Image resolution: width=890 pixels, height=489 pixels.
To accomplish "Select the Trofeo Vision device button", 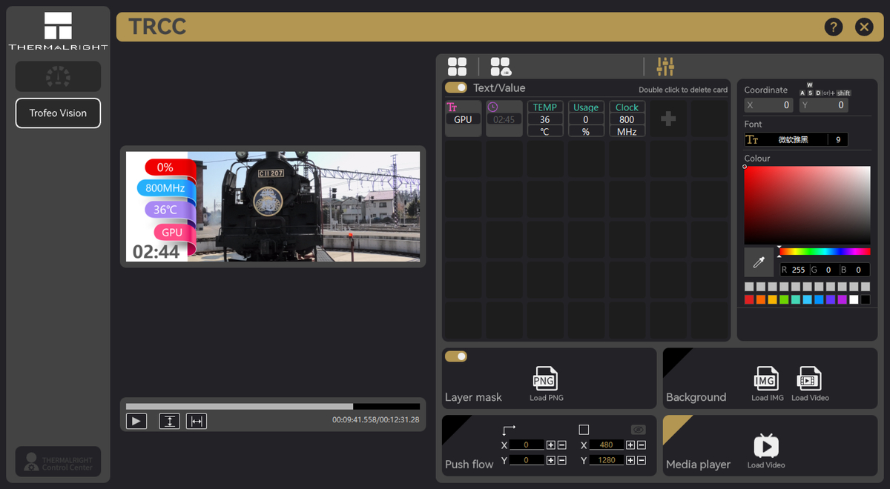I will click(58, 113).
